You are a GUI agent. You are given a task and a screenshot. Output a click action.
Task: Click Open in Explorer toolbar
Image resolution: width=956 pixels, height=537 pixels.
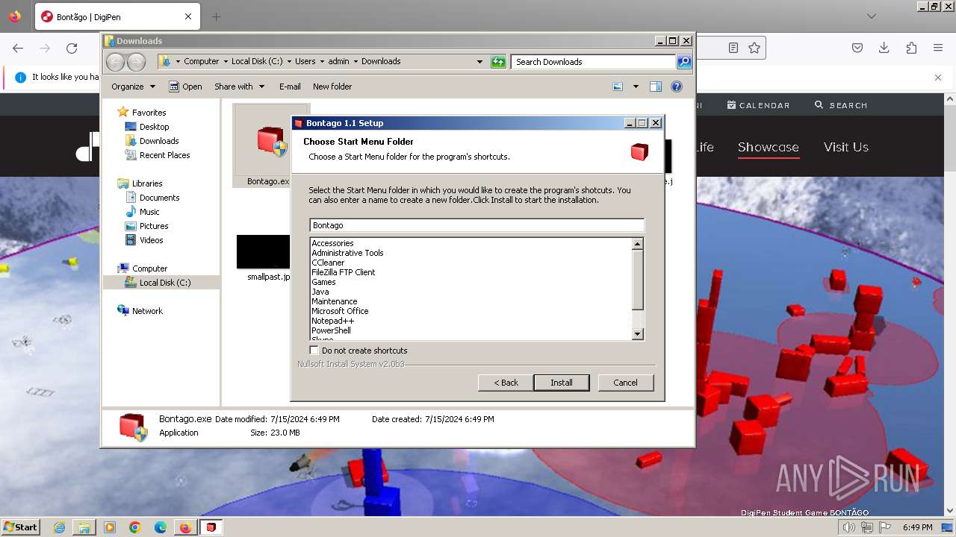[185, 87]
